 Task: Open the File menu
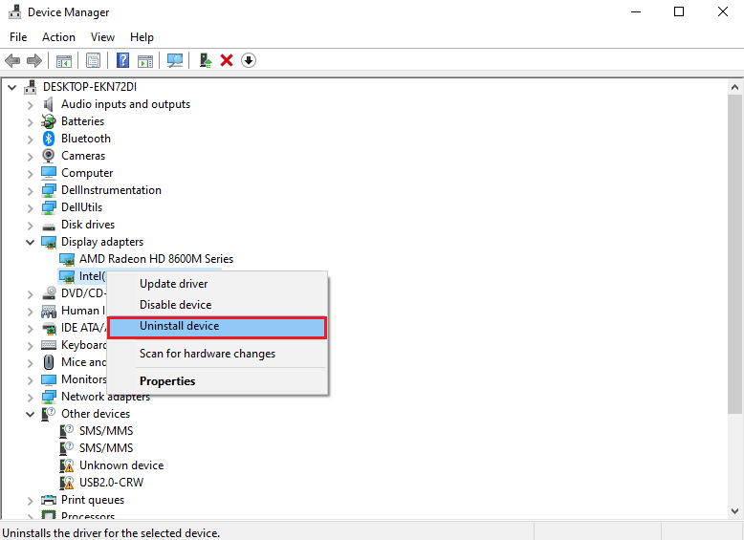(x=18, y=37)
